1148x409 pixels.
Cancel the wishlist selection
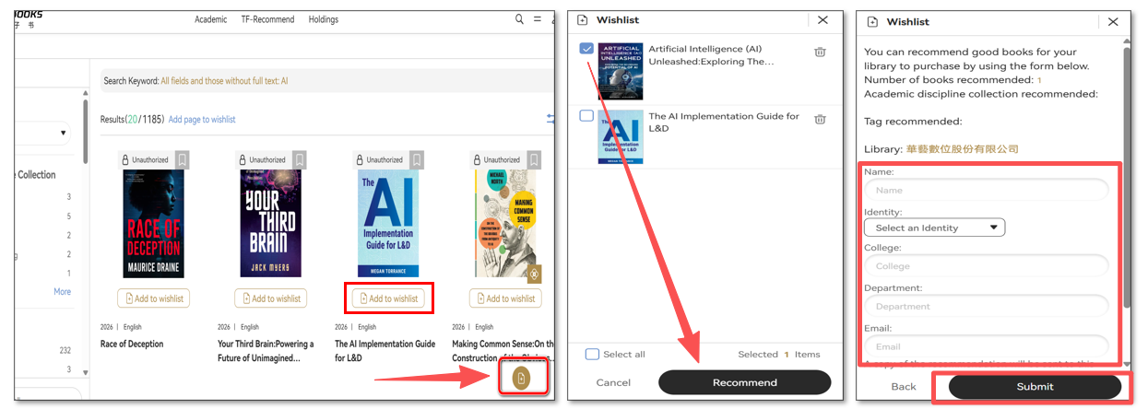pyautogui.click(x=613, y=382)
